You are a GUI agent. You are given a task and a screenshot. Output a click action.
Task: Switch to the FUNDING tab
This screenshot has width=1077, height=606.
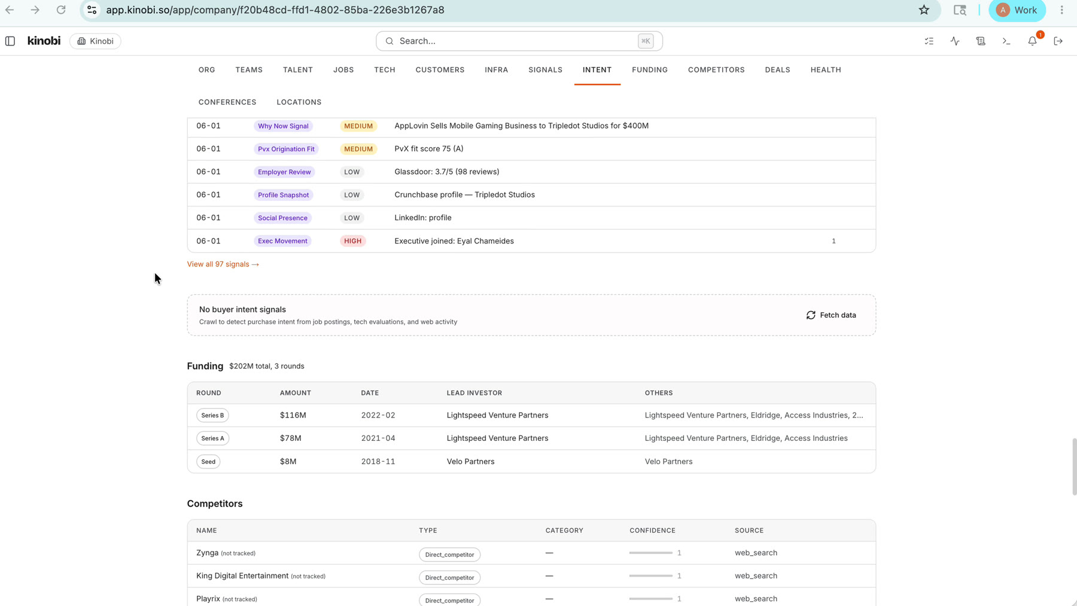650,70
